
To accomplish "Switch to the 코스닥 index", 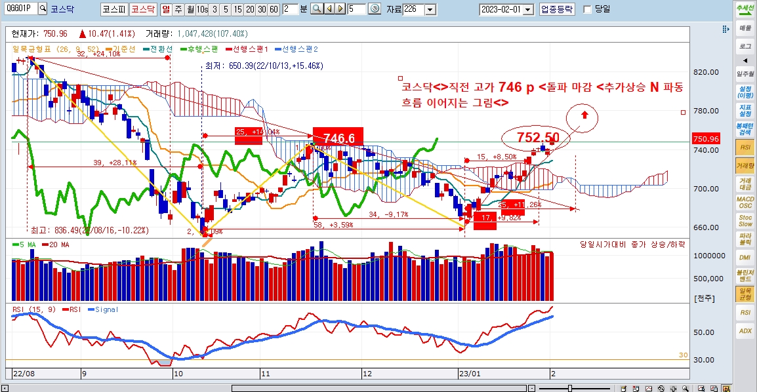I will click(x=144, y=9).
